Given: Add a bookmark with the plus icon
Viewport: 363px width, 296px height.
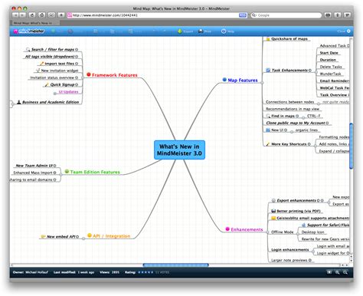Looking at the screenshot, I should coord(61,15).
